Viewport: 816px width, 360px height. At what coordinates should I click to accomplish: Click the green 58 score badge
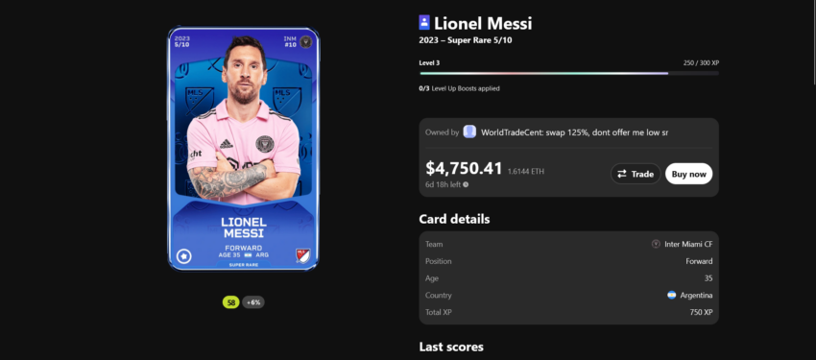tap(231, 302)
